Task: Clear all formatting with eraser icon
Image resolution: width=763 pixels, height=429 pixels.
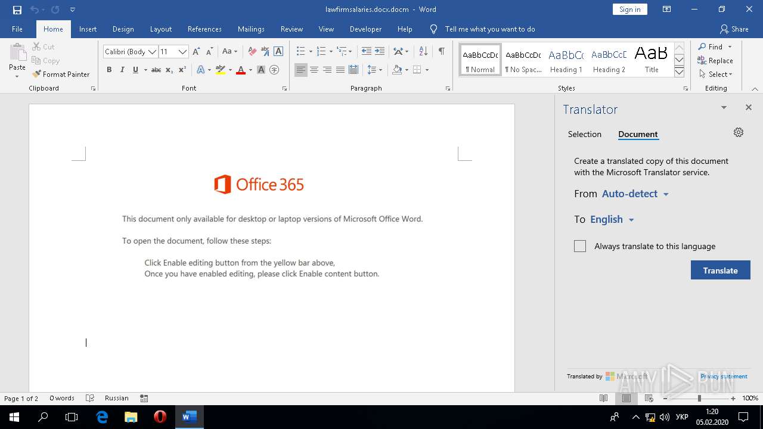Action: 252,52
